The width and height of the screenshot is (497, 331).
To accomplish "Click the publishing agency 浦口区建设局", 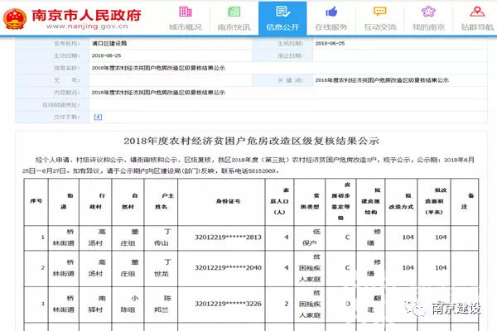I will click(x=109, y=43).
